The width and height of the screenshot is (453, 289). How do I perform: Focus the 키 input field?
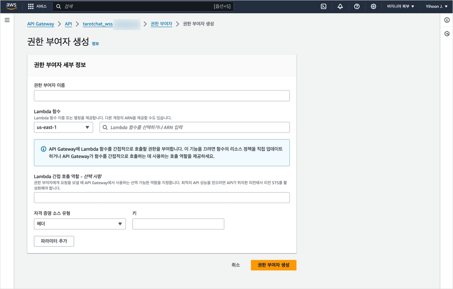tap(178, 224)
